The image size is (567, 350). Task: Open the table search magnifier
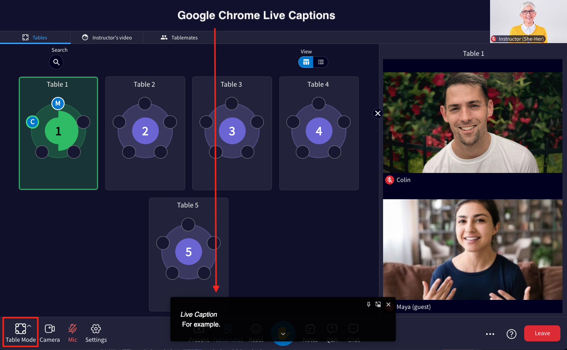[x=56, y=62]
